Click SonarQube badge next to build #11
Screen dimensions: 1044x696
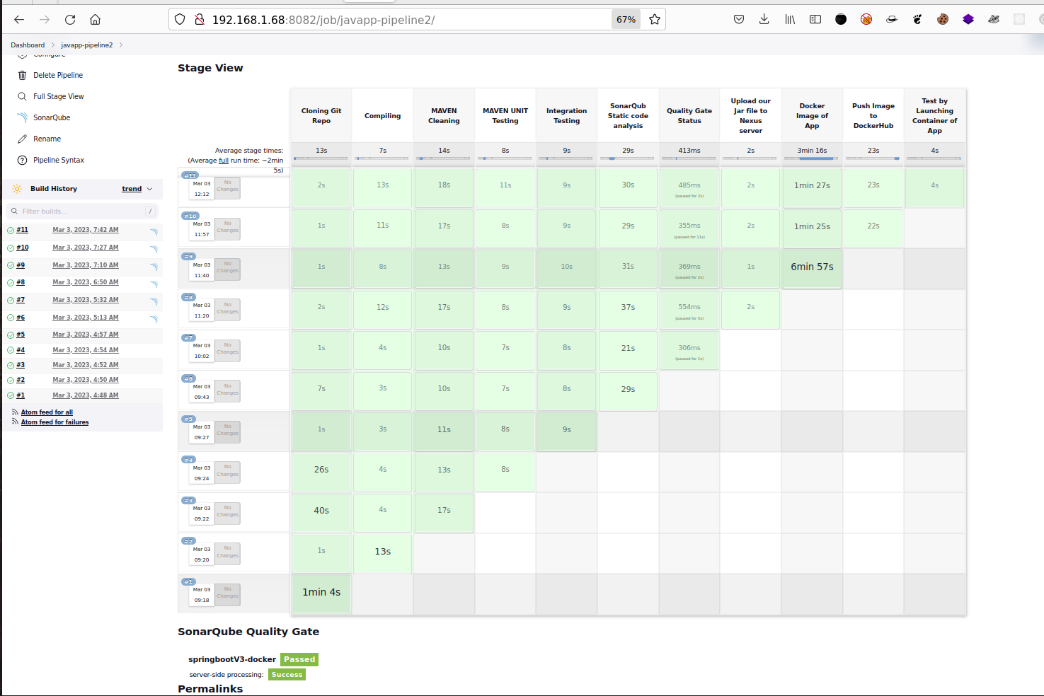[154, 231]
